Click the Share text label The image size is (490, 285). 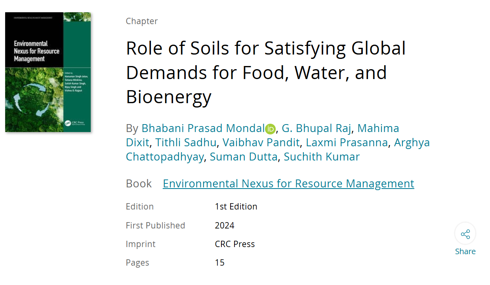[465, 252]
